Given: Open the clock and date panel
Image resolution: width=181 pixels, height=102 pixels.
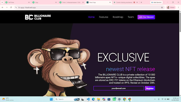Looking at the screenshot, I should [x=175, y=99].
